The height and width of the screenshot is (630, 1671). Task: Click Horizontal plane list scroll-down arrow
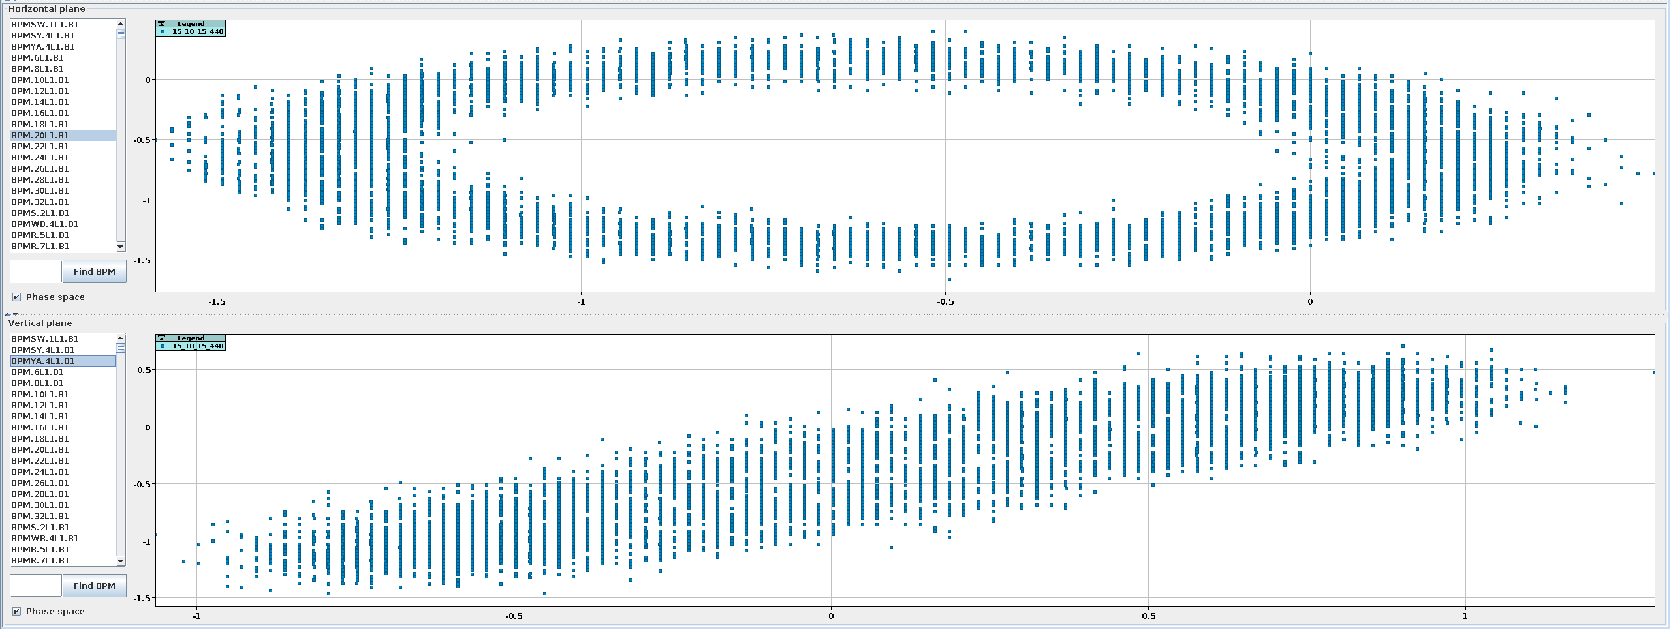coord(120,247)
